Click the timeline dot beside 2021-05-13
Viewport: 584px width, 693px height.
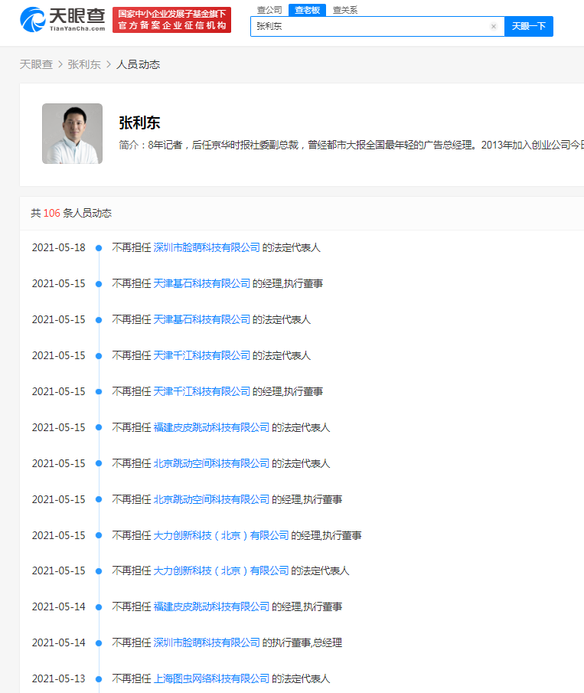pyautogui.click(x=99, y=679)
